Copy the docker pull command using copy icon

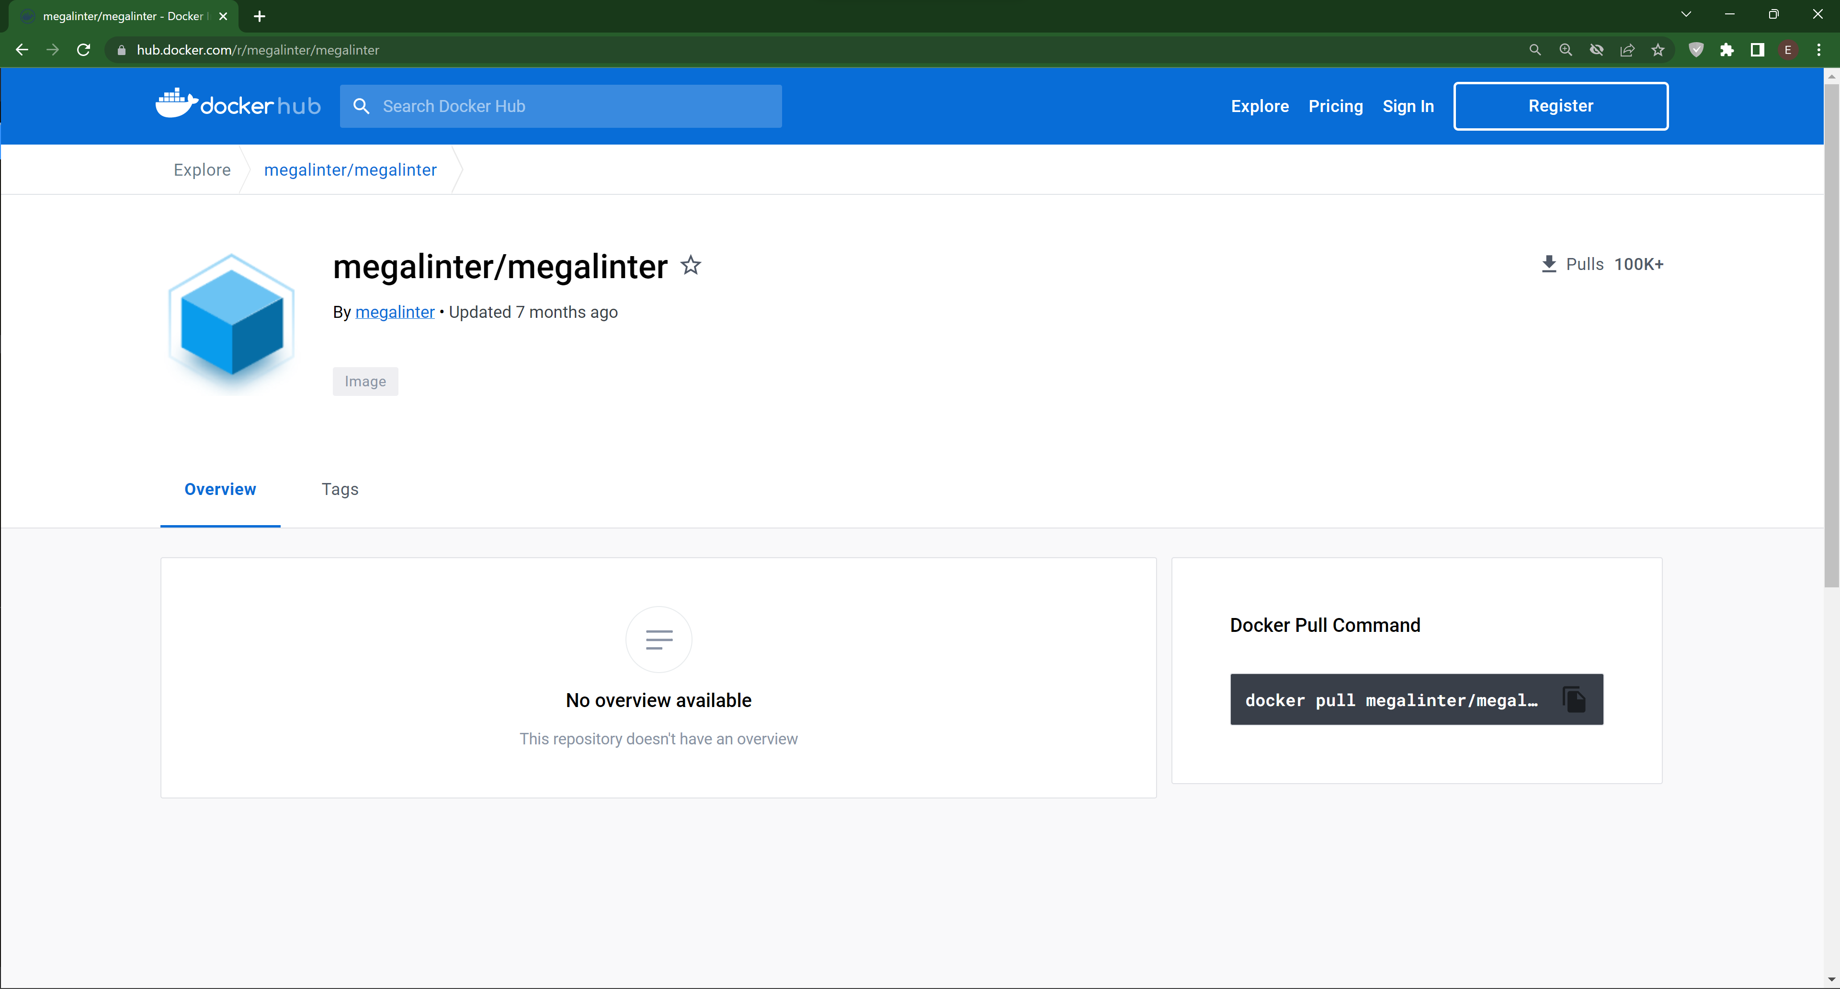point(1574,699)
